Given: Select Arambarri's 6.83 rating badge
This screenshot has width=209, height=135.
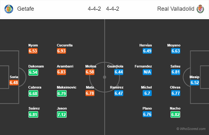Looking at the screenshot, I should pos(62,72).
